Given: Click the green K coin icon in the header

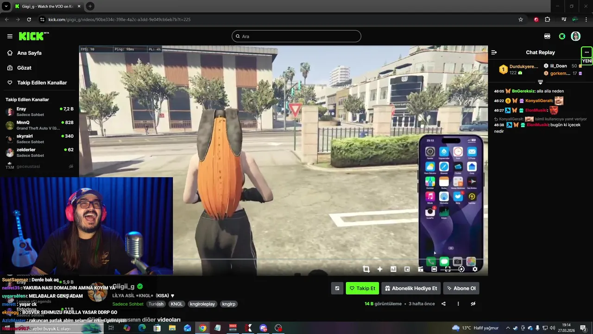Looking at the screenshot, I should 562,36.
